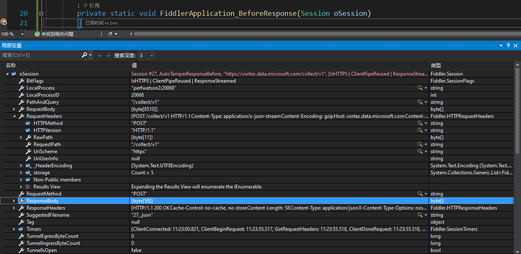Click the pin icon to auto-hide locals window
Viewport: 521px width, 254px height.
508,46
